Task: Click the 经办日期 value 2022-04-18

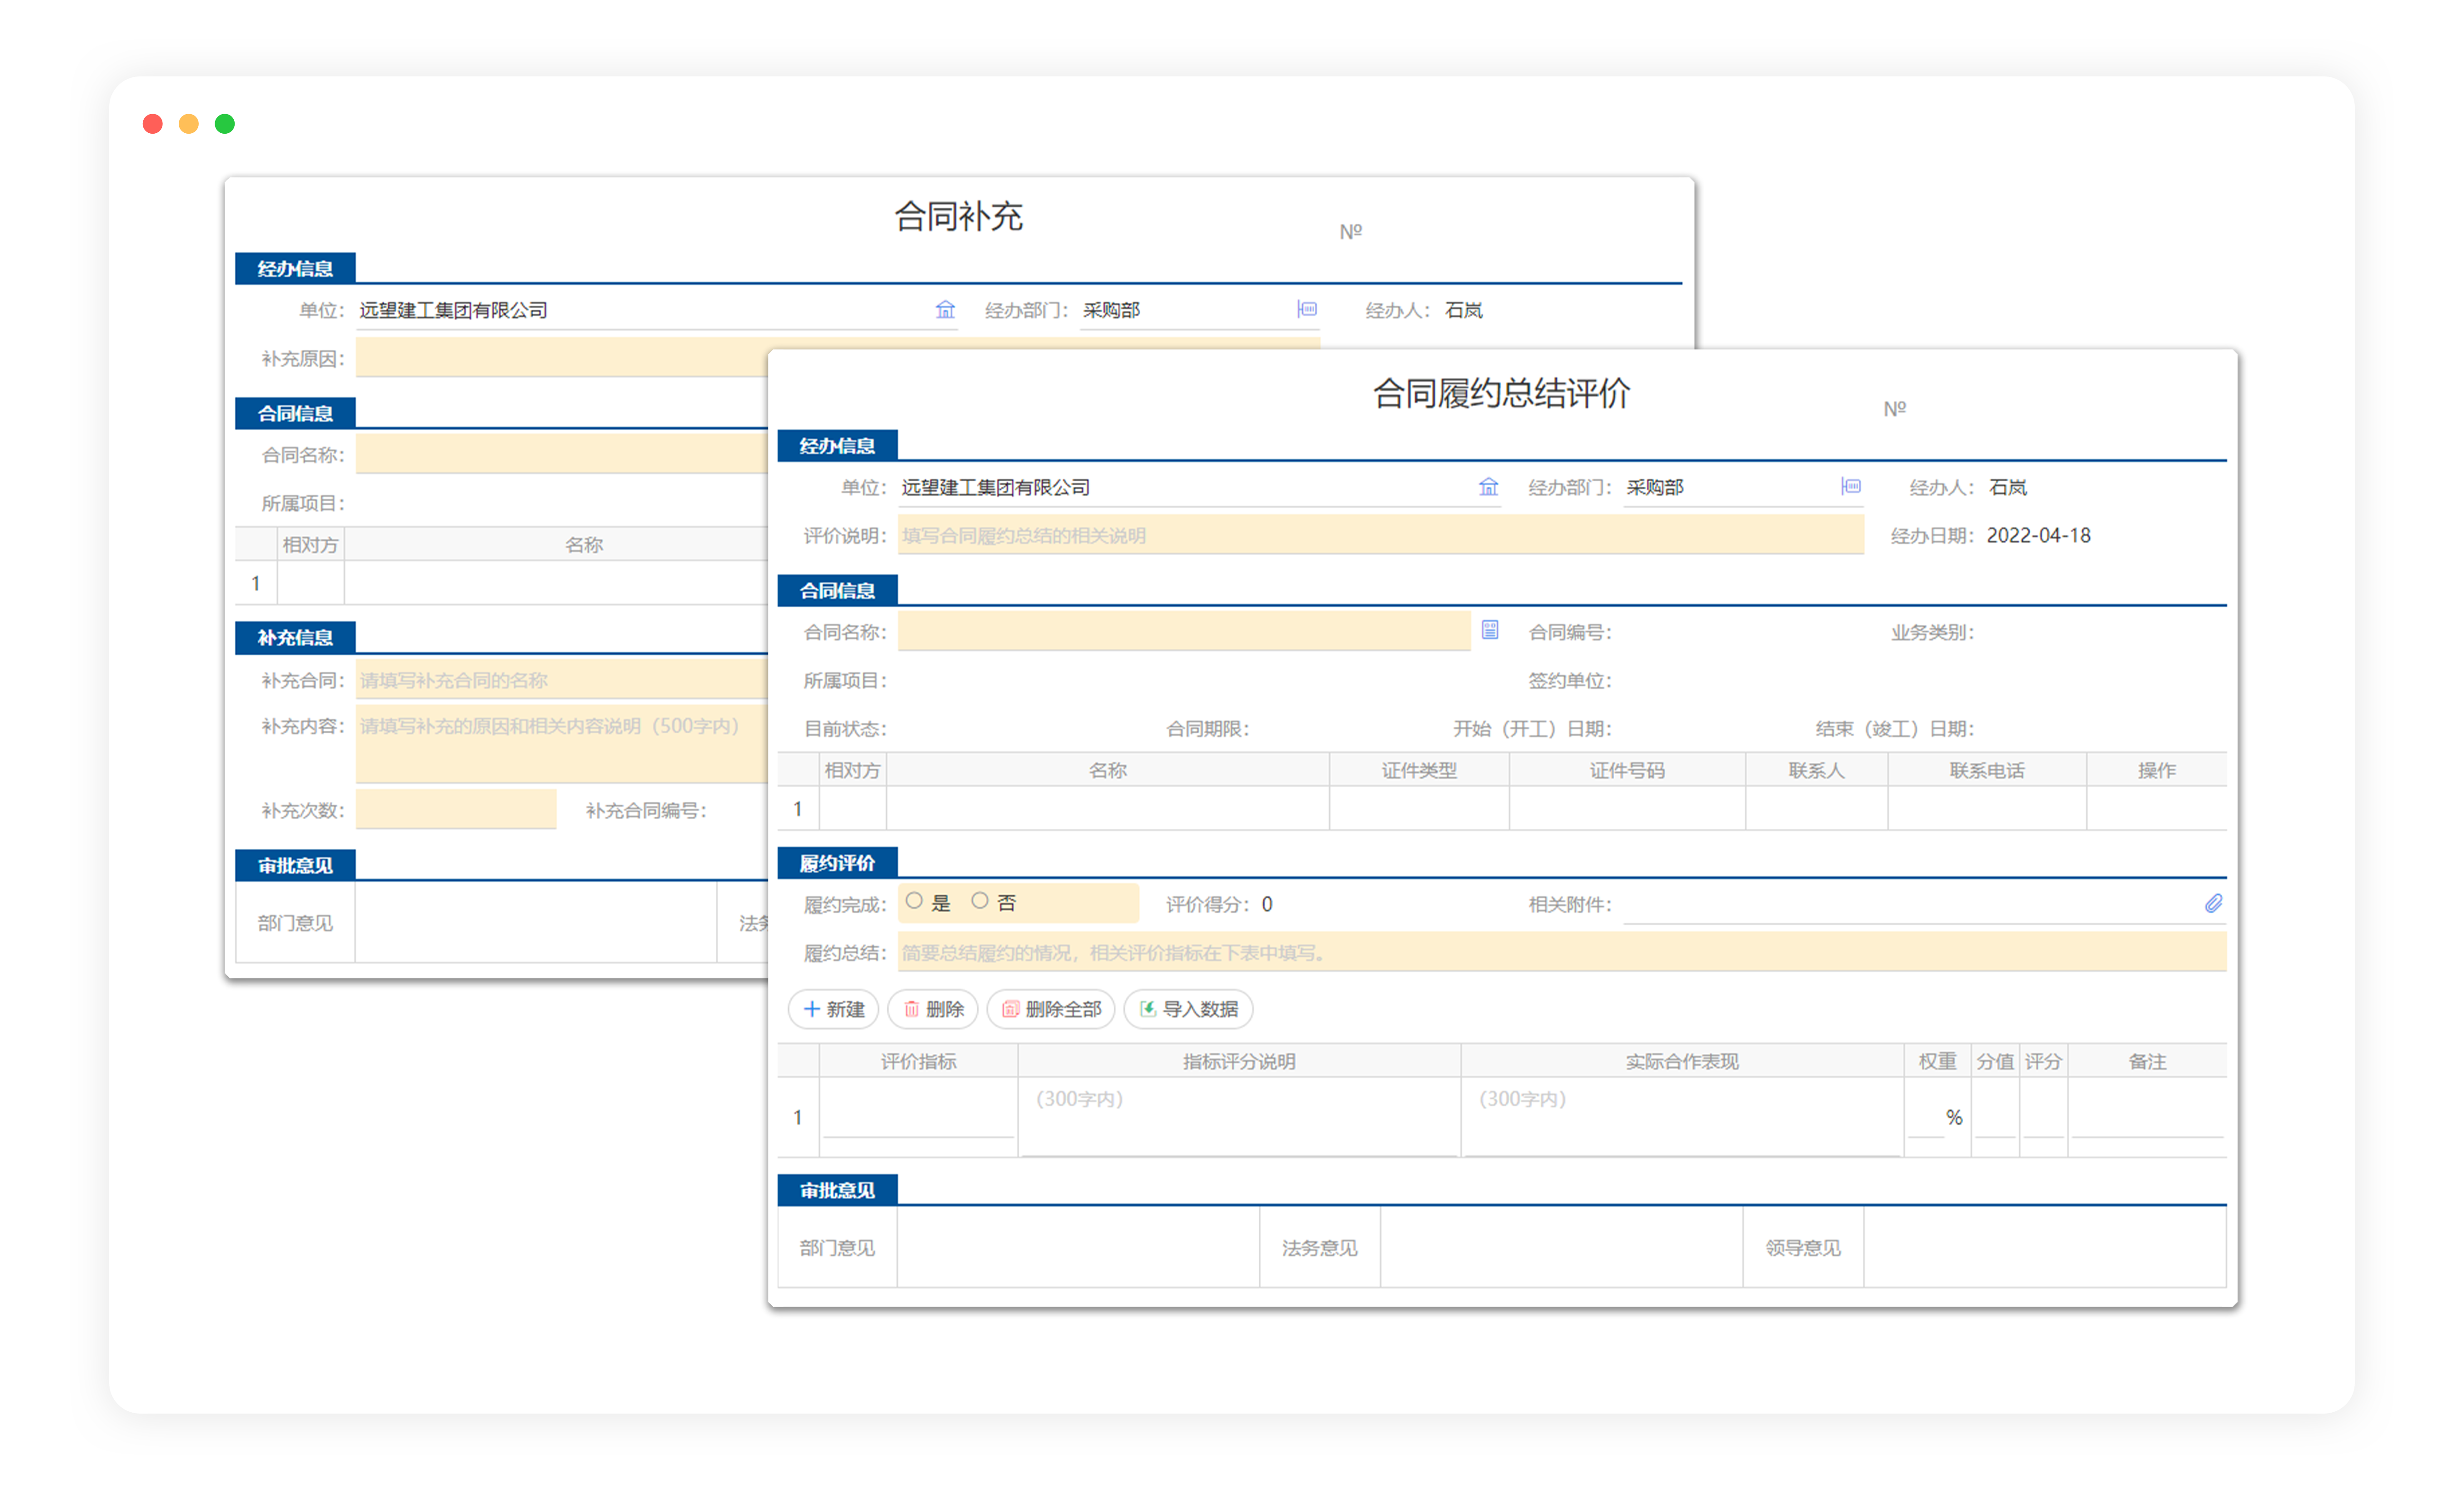Action: click(2038, 535)
